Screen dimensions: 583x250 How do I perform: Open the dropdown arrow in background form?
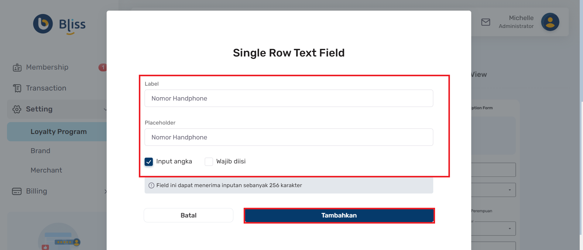click(509, 190)
